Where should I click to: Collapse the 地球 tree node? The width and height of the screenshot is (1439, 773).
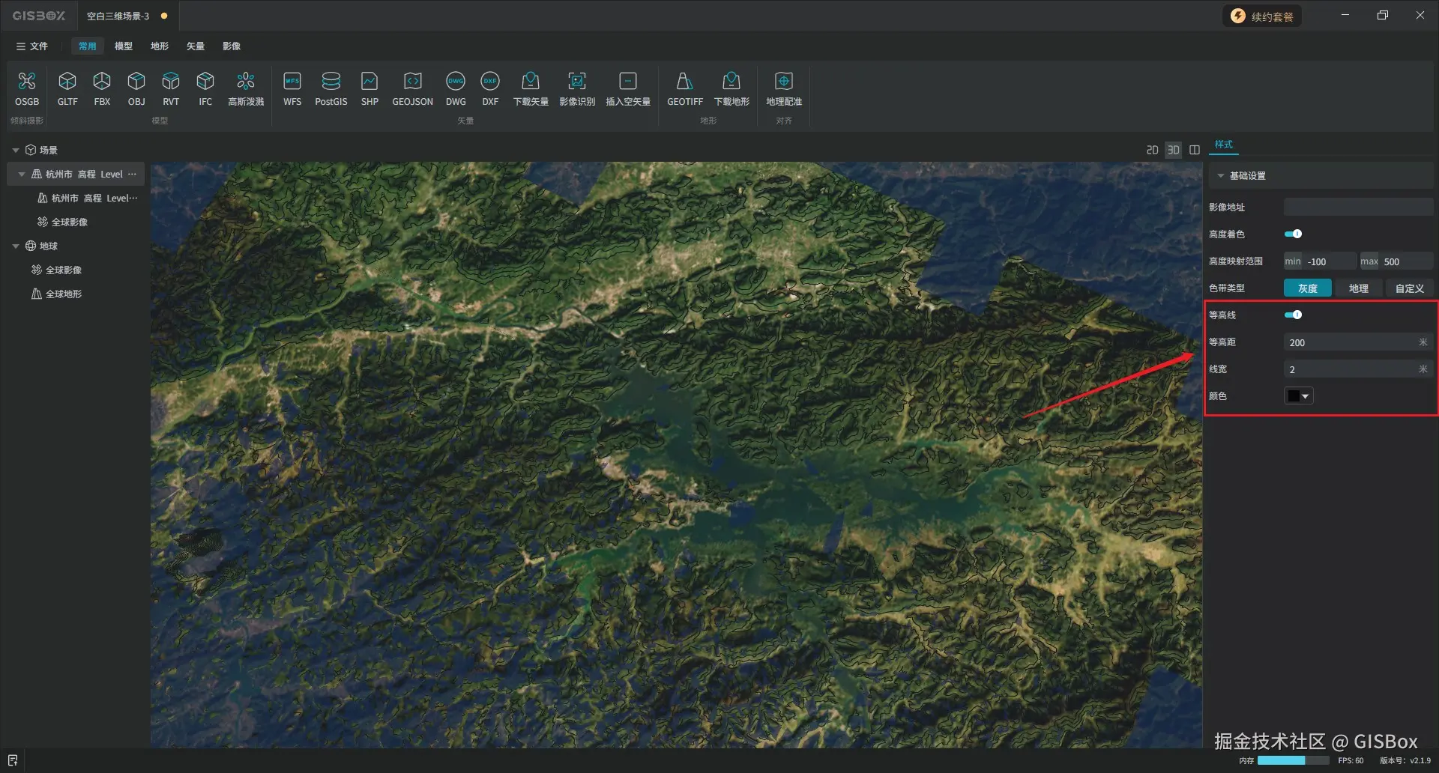click(16, 246)
